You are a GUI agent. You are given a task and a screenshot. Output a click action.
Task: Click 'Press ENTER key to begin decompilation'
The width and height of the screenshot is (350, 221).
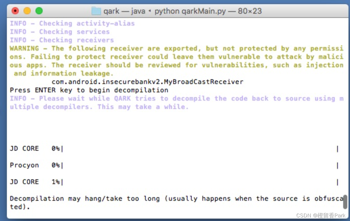(x=89, y=90)
